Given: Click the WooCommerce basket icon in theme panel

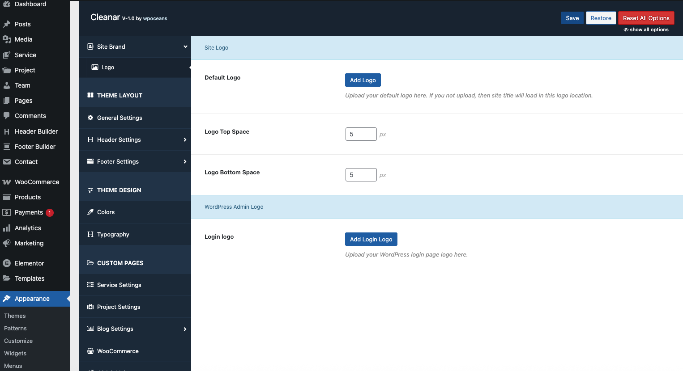Looking at the screenshot, I should coord(90,351).
